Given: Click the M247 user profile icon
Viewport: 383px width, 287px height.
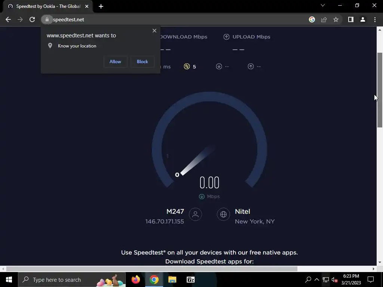Looking at the screenshot, I should click(x=195, y=214).
